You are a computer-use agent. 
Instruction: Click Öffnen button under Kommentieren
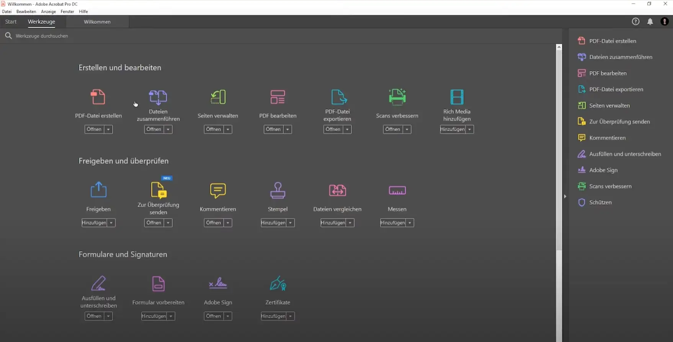coord(213,223)
